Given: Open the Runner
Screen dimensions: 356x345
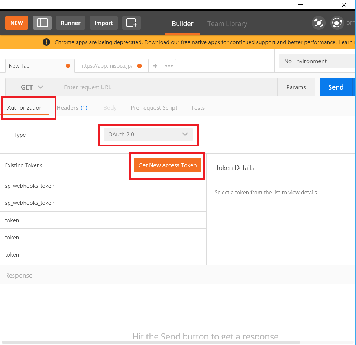Looking at the screenshot, I should click(71, 23).
